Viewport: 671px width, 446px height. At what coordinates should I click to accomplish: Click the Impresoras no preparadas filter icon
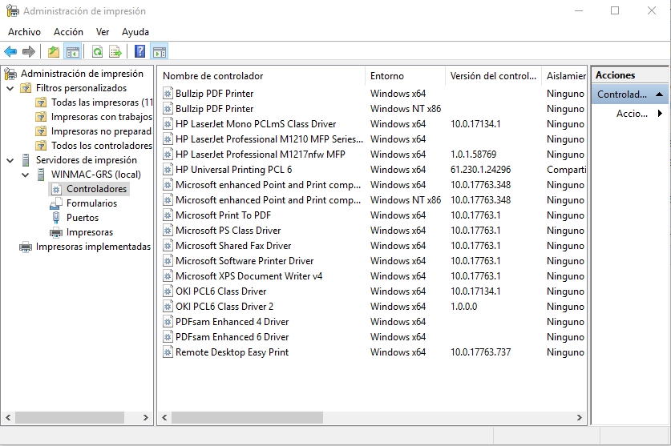coord(41,131)
